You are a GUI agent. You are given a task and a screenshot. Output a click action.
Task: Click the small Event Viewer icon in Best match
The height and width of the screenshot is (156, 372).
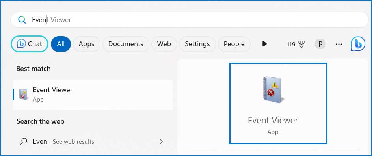pyautogui.click(x=24, y=94)
